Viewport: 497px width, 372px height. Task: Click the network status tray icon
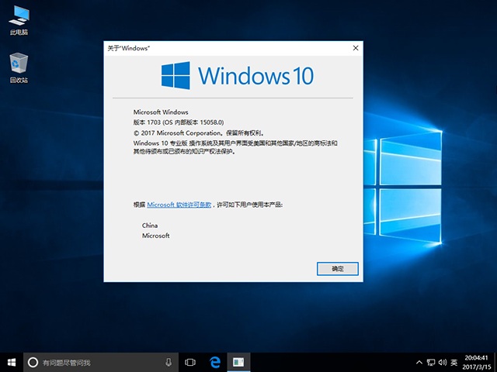point(432,362)
